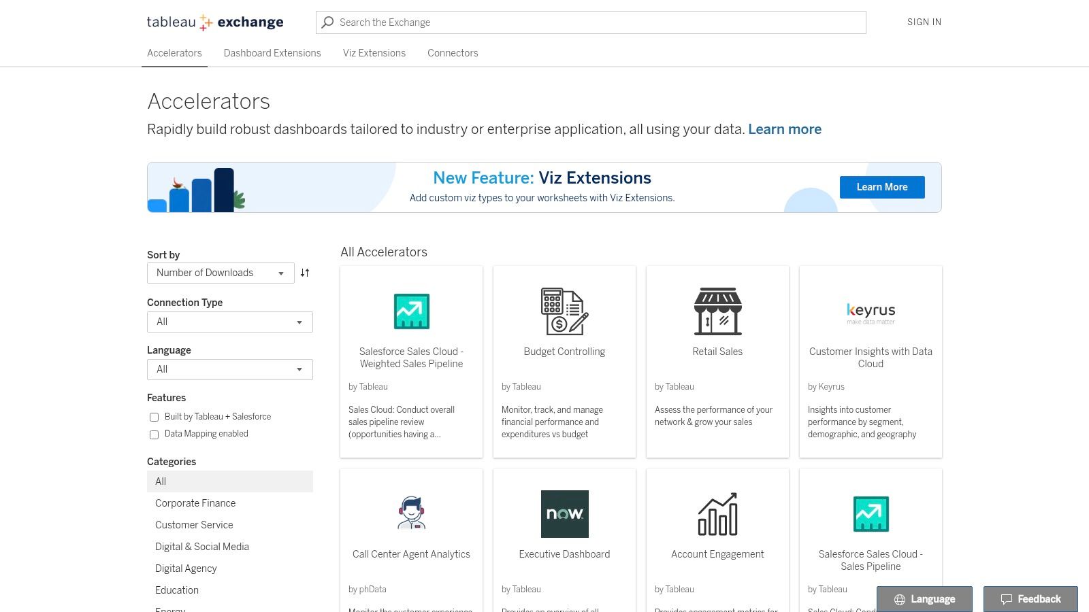Click the sort direction arrows icon
This screenshot has width=1089, height=612.
(304, 273)
